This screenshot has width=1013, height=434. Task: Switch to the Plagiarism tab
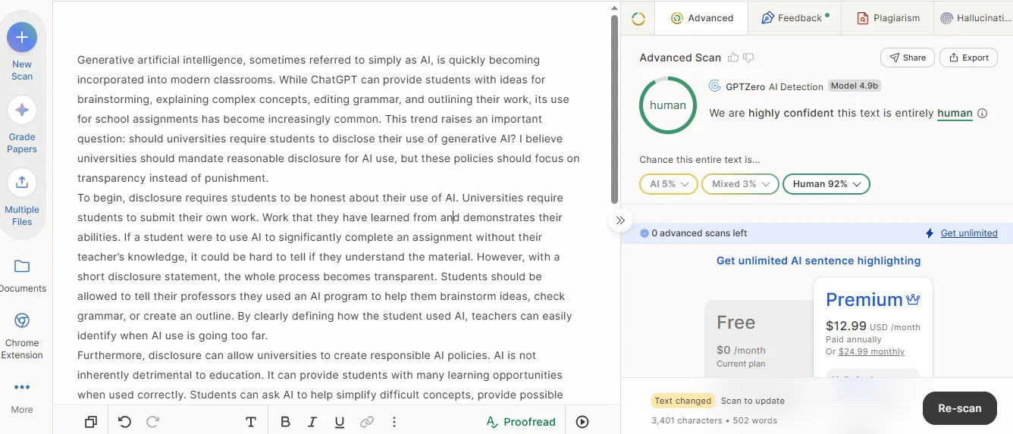888,18
